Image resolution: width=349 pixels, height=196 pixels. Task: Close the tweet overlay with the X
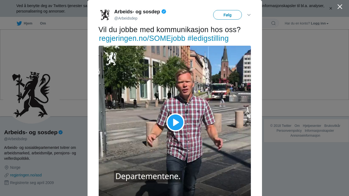point(340,7)
